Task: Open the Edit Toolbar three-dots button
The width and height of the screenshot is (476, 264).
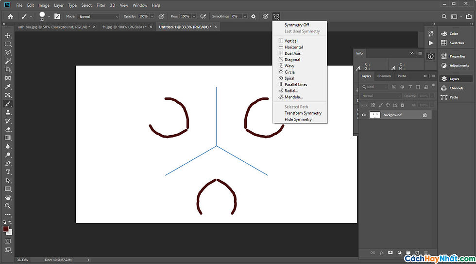Action: [8, 214]
